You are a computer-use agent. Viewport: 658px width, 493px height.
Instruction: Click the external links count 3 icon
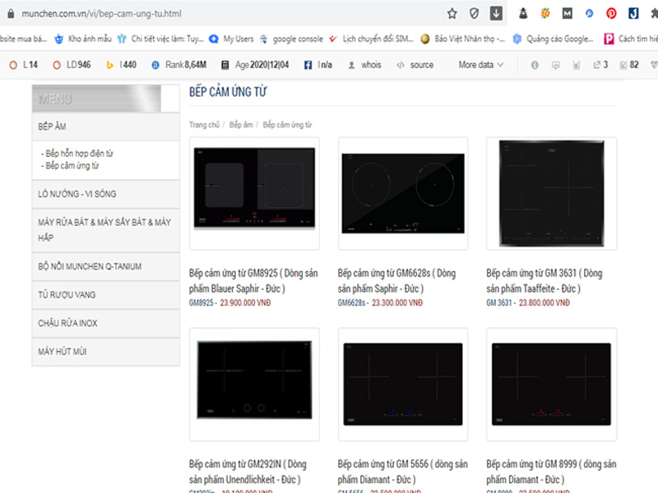(600, 65)
